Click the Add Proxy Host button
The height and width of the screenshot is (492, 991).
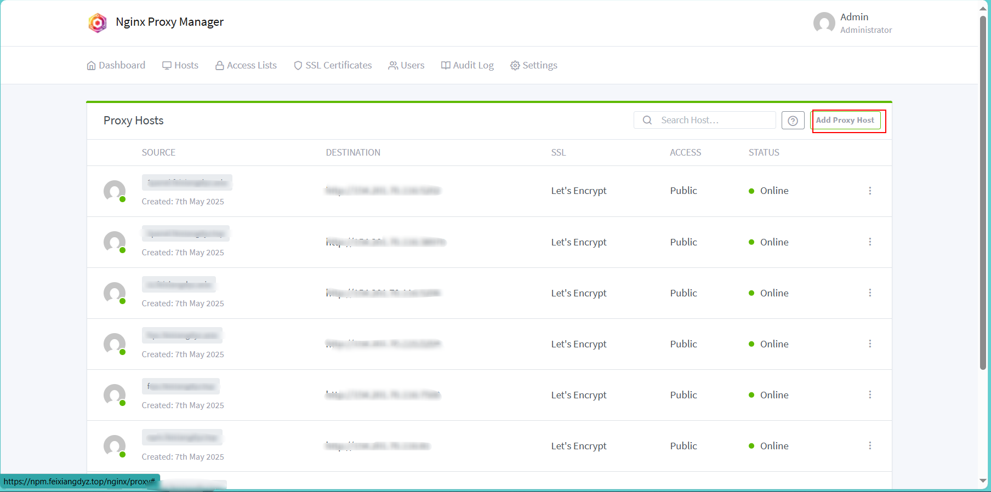[x=845, y=121]
